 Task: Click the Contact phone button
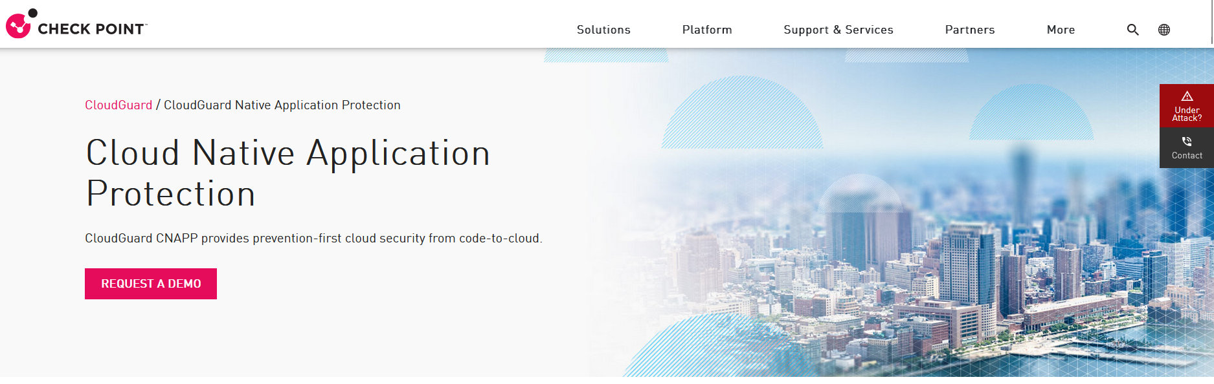coord(1187,148)
